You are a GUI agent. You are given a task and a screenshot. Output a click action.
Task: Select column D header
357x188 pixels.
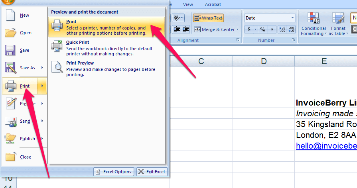click(x=264, y=61)
